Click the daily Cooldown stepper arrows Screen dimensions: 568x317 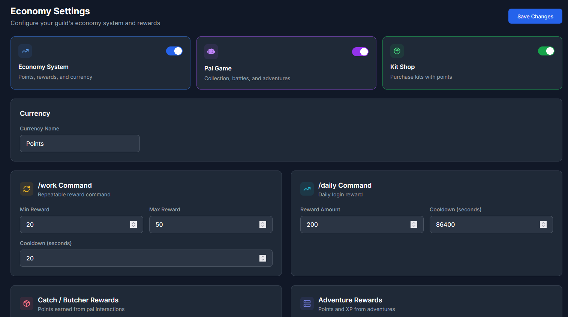click(543, 224)
